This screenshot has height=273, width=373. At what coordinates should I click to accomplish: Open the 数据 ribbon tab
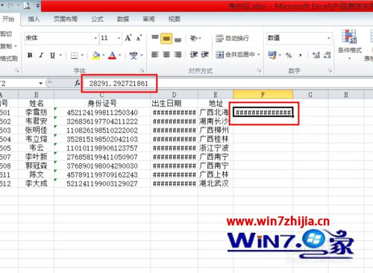pyautogui.click(x=123, y=19)
